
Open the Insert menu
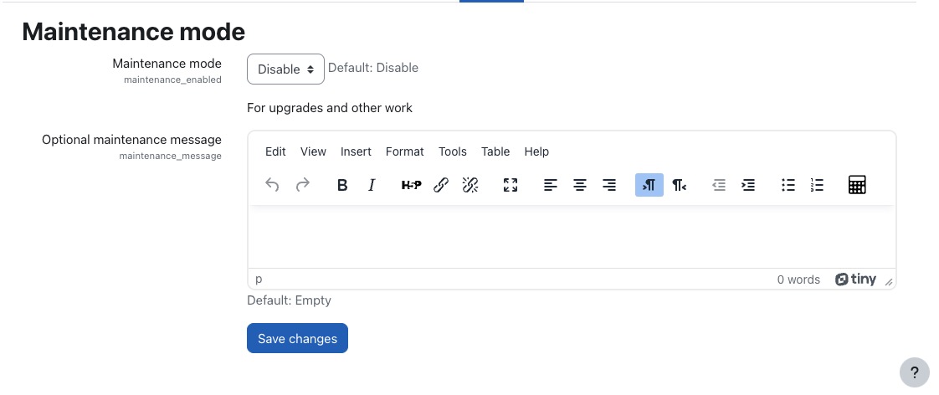point(356,152)
